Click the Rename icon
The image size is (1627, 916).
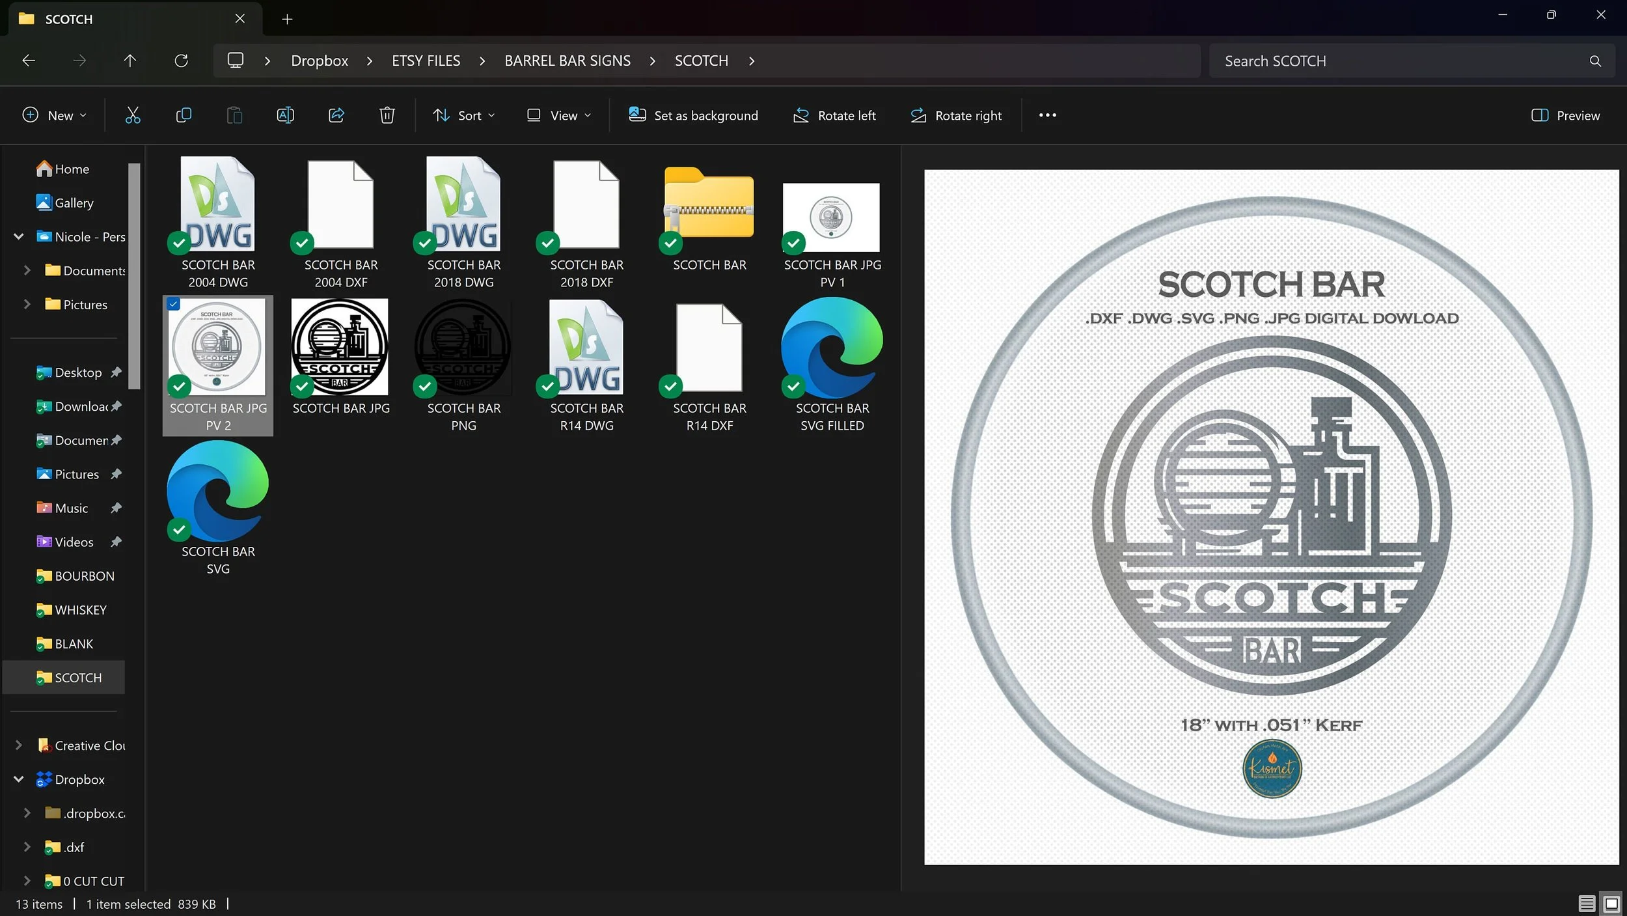tap(285, 115)
